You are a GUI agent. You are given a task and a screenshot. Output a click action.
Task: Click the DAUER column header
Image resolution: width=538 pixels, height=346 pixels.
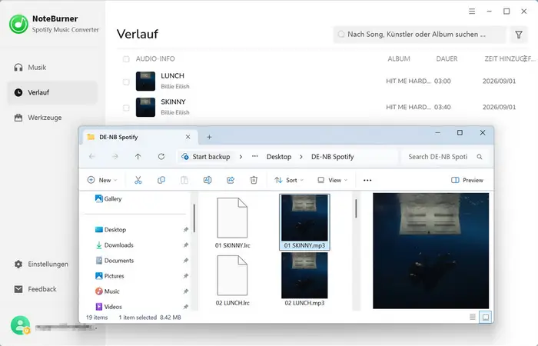(x=447, y=58)
